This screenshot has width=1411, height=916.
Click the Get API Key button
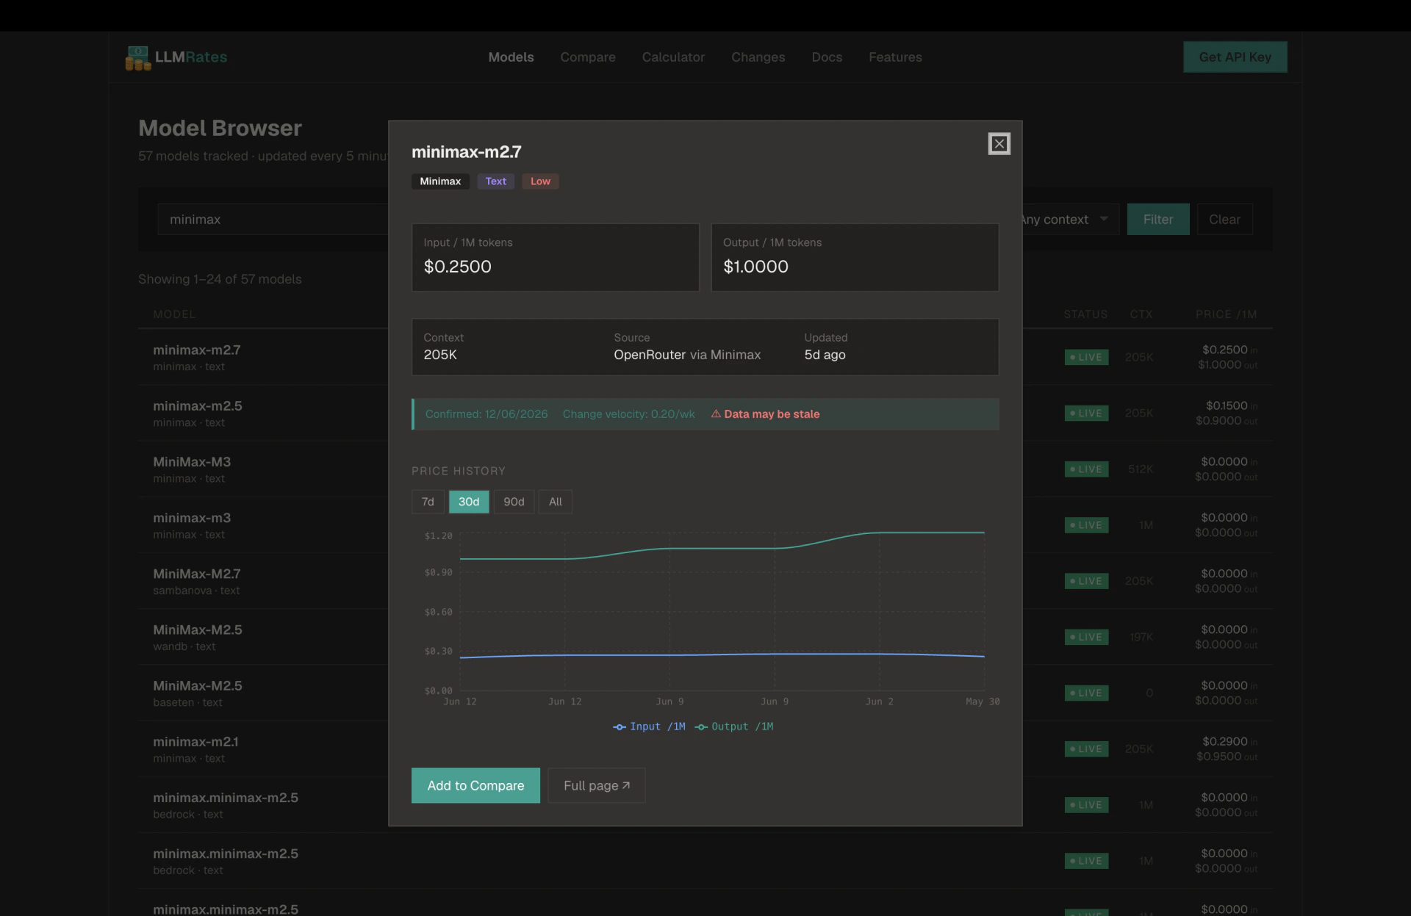tap(1235, 57)
